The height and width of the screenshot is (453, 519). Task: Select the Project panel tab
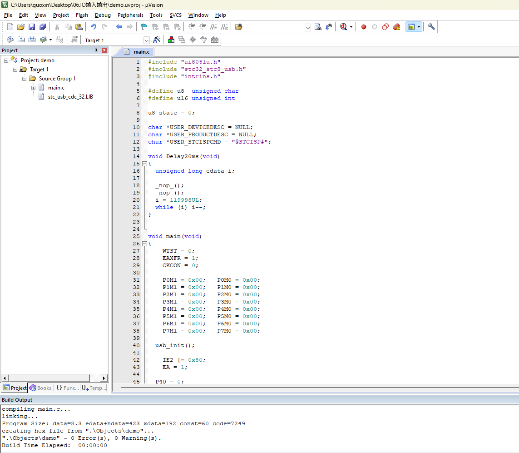(x=15, y=388)
